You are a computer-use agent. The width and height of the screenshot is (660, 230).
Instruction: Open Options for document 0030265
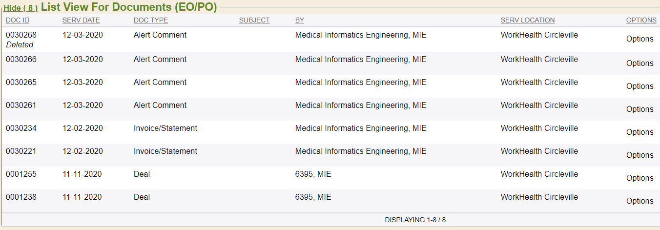point(639,86)
